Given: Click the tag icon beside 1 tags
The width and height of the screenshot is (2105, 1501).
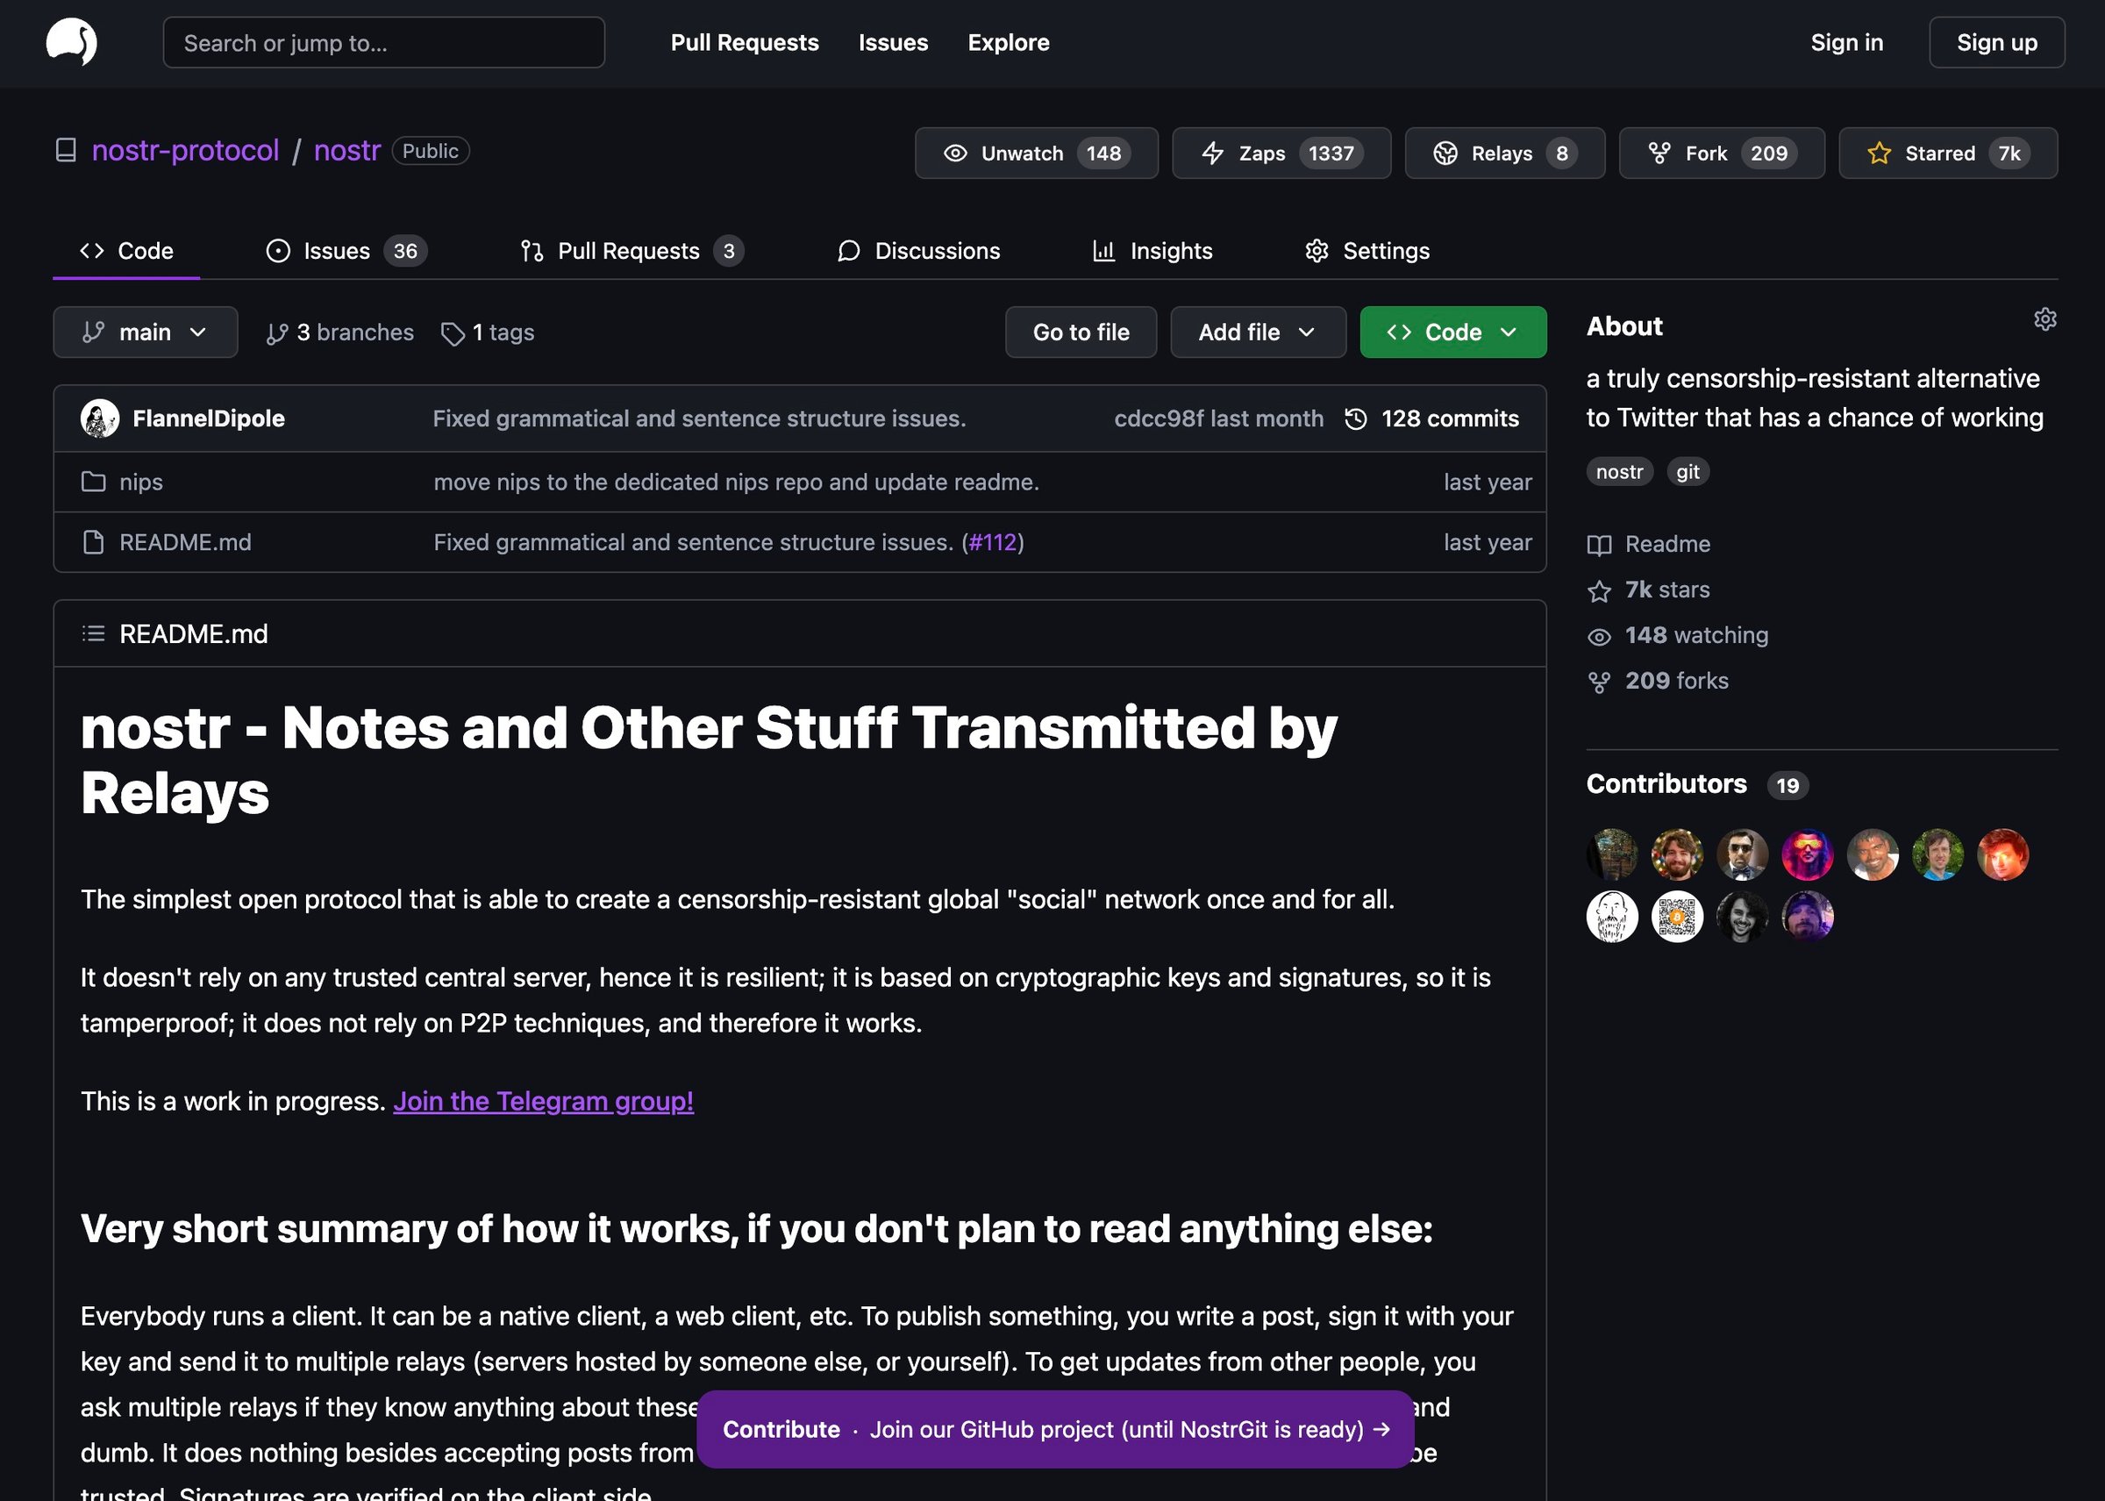Looking at the screenshot, I should click(x=452, y=333).
